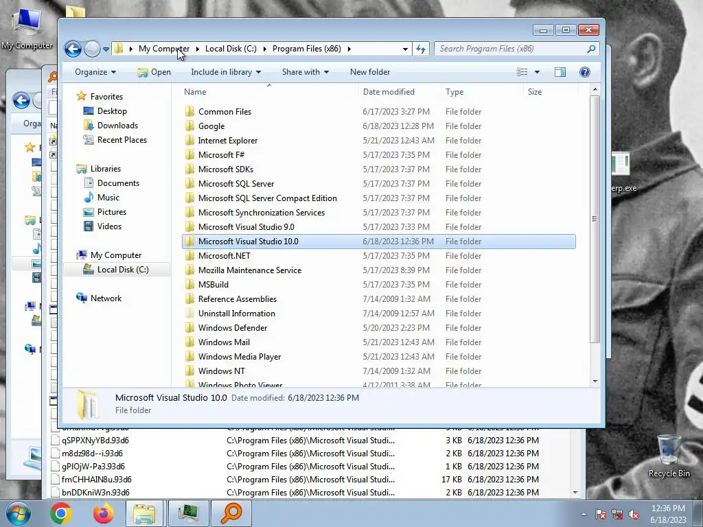The width and height of the screenshot is (703, 527).
Task: Select the Windows Defender folder icon
Action: [x=190, y=327]
